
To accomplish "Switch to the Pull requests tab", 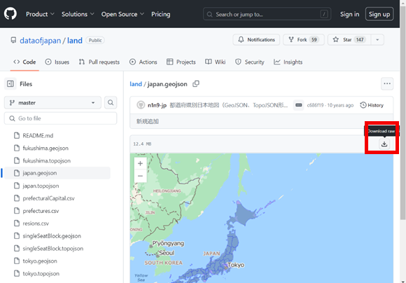I will point(99,62).
